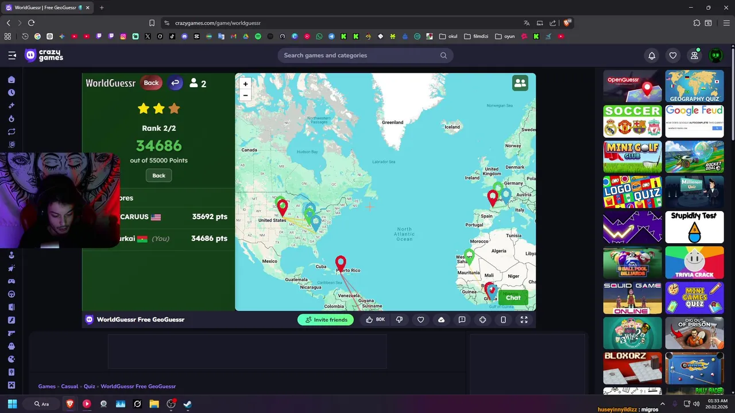Open the Mini Golf Club thumbnail
Viewport: 735px width, 413px height.
632,157
